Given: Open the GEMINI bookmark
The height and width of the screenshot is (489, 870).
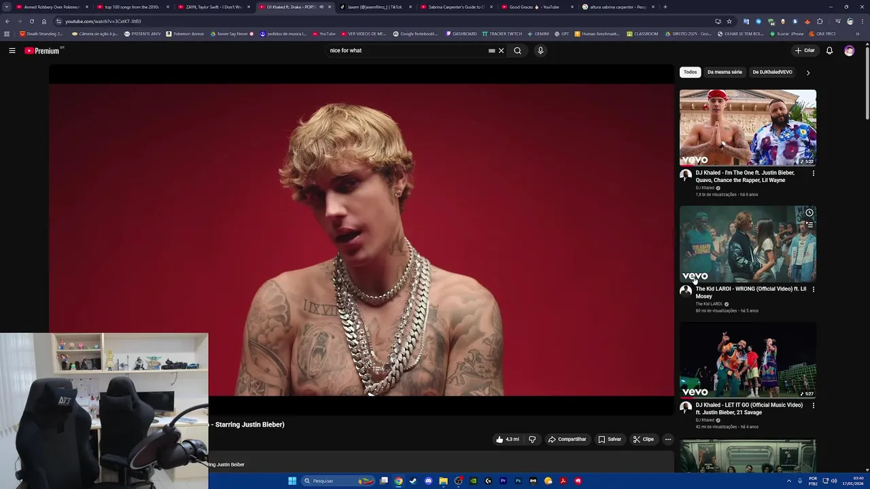Looking at the screenshot, I should coord(538,33).
